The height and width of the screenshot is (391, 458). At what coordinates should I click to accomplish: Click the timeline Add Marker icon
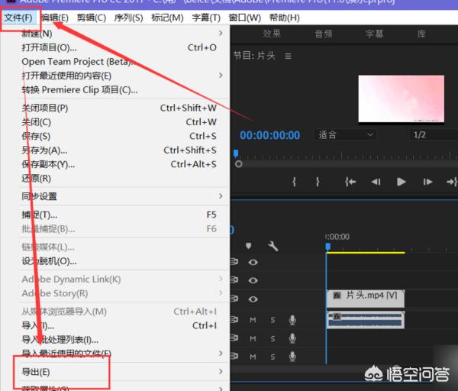point(248,246)
